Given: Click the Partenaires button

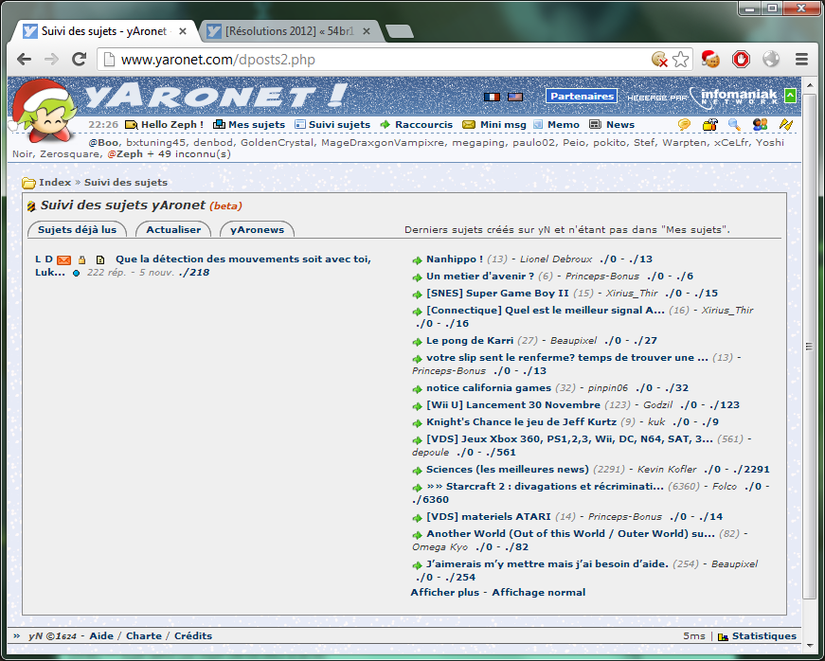Looking at the screenshot, I should [581, 97].
